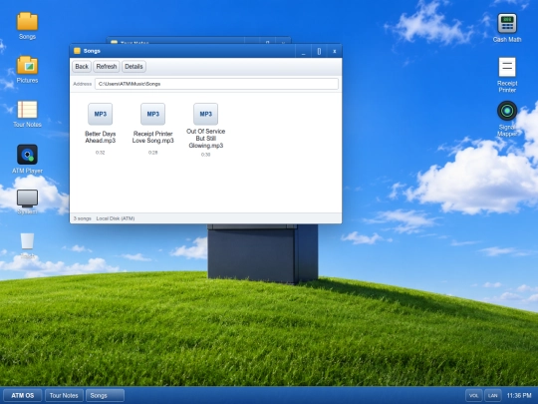Toggle the LAN tray indicator
The height and width of the screenshot is (404, 538).
[x=493, y=395]
